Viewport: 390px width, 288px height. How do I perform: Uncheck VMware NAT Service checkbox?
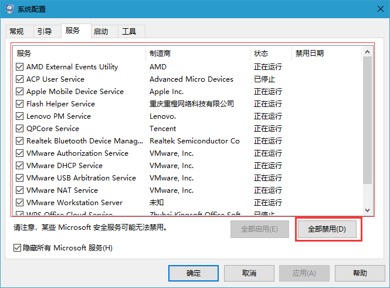[x=19, y=190]
